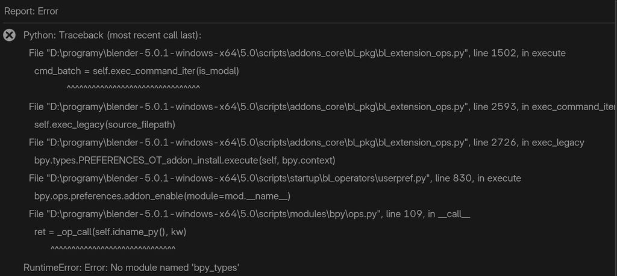
Task: Click the error X icon
Action: [10, 35]
